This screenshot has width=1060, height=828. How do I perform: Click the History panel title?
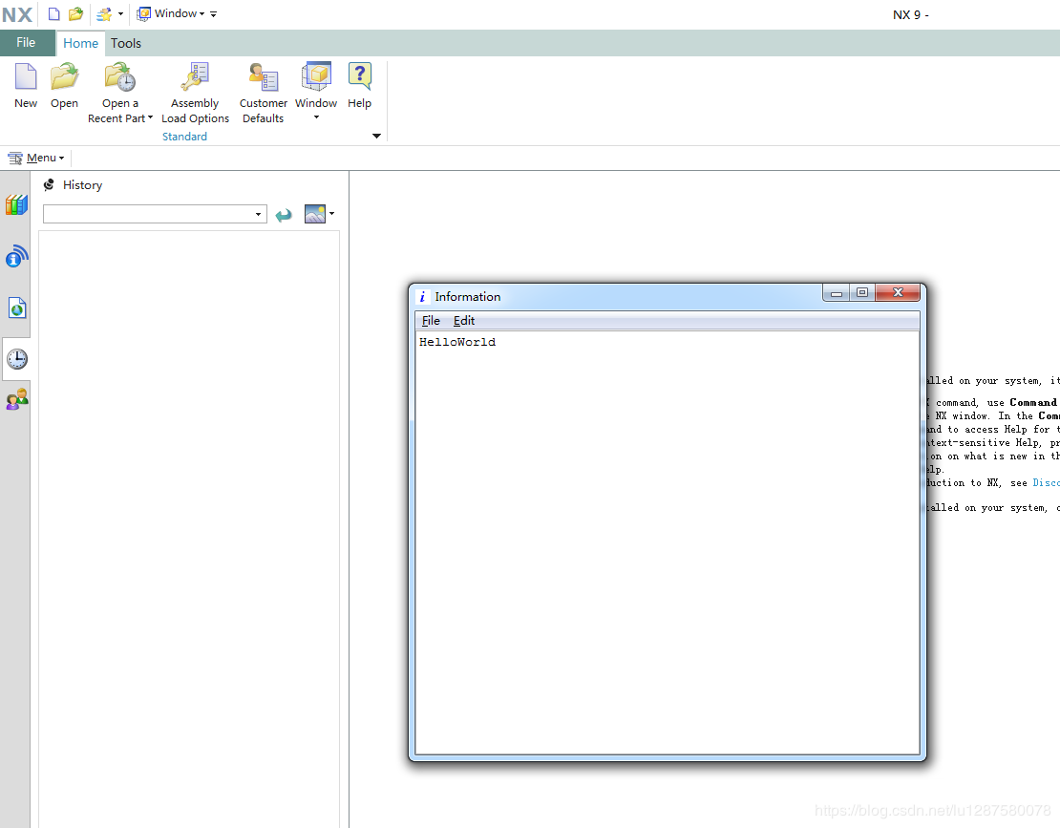[82, 185]
